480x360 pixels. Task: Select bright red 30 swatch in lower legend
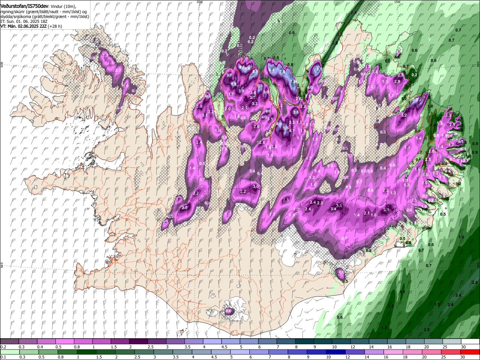pyautogui.click(x=470, y=352)
